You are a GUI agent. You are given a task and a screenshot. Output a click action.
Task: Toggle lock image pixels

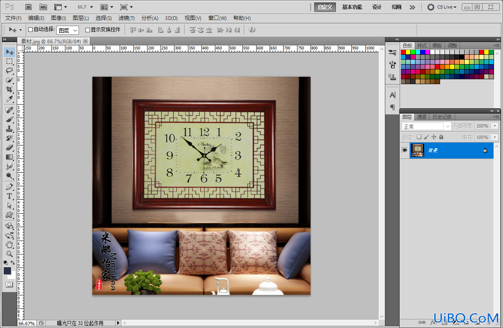point(426,137)
